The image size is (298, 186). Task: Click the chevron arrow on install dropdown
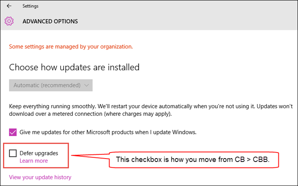86,85
